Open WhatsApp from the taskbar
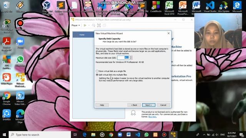The width and height of the screenshot is (246, 138). coord(146,135)
